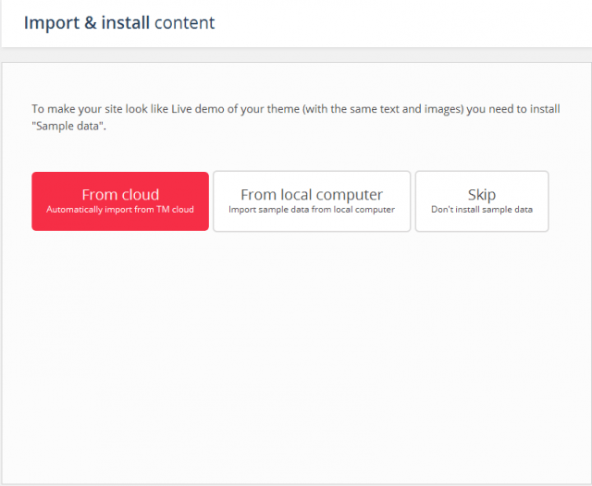Click 'From cloud' title text
Screen dimensions: 592x486
[120, 194]
